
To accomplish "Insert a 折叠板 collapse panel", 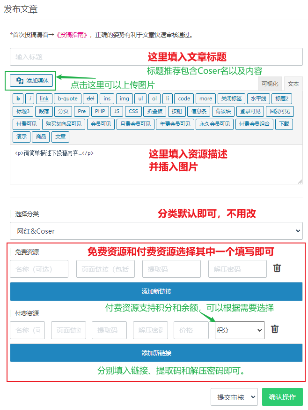I will click(155, 111).
